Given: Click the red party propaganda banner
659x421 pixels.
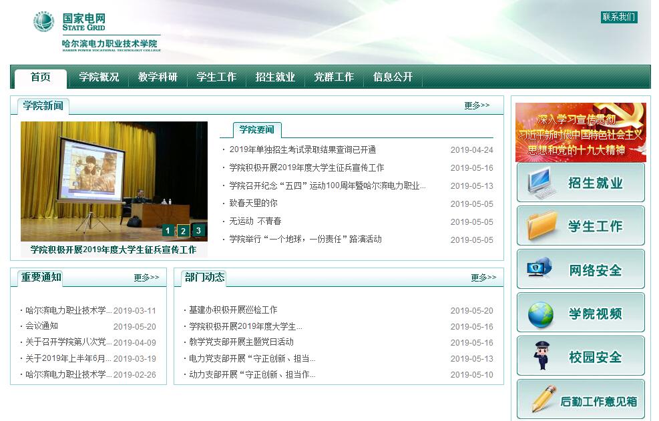Looking at the screenshot, I should click(580, 132).
